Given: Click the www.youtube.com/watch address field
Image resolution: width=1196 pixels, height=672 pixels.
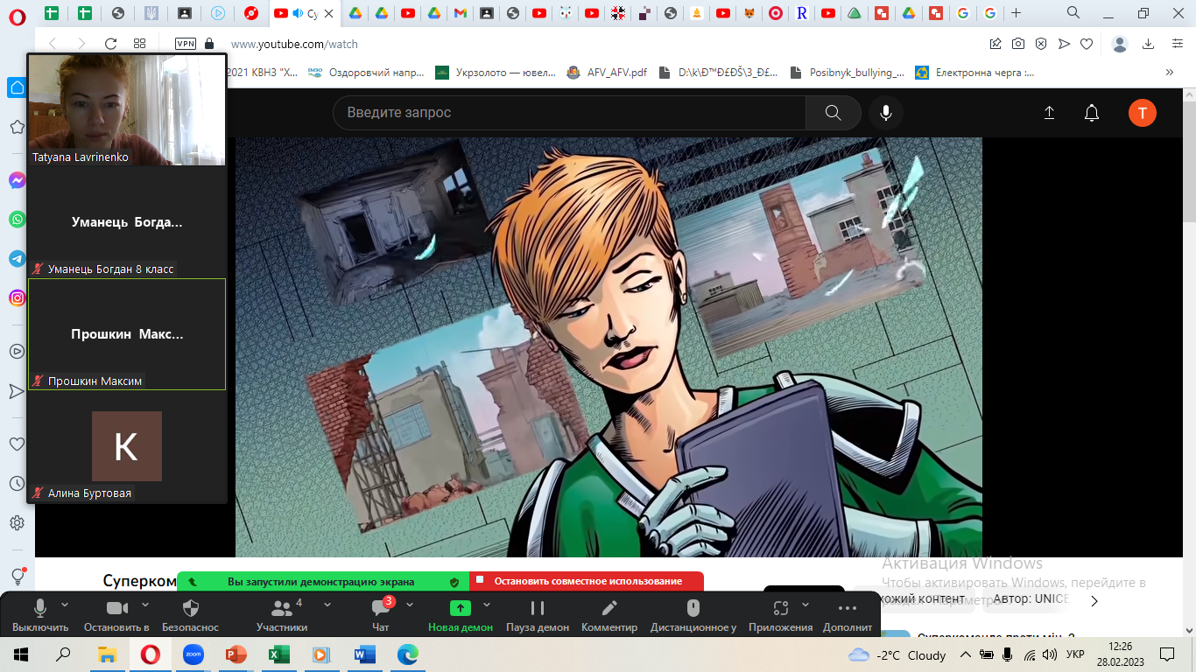Looking at the screenshot, I should 294,45.
